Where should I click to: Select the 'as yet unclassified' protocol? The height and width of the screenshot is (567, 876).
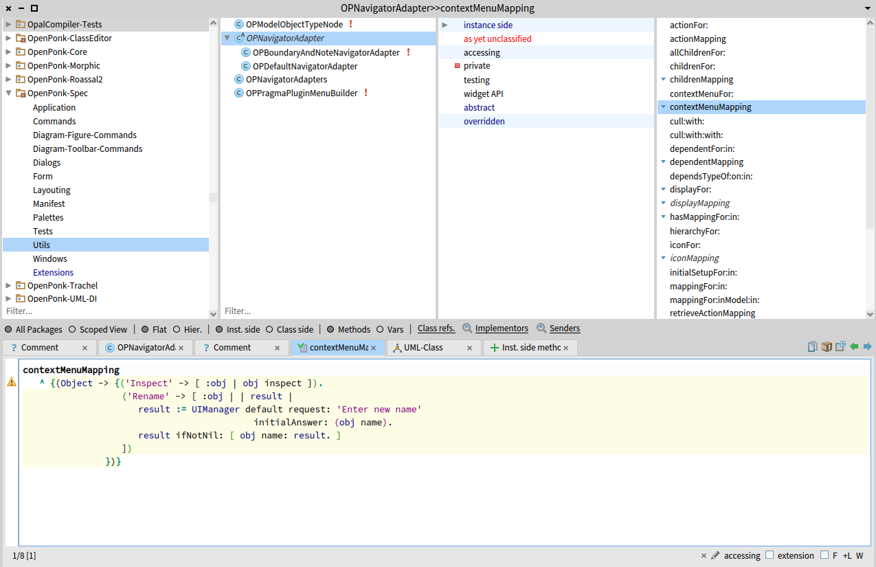(497, 38)
